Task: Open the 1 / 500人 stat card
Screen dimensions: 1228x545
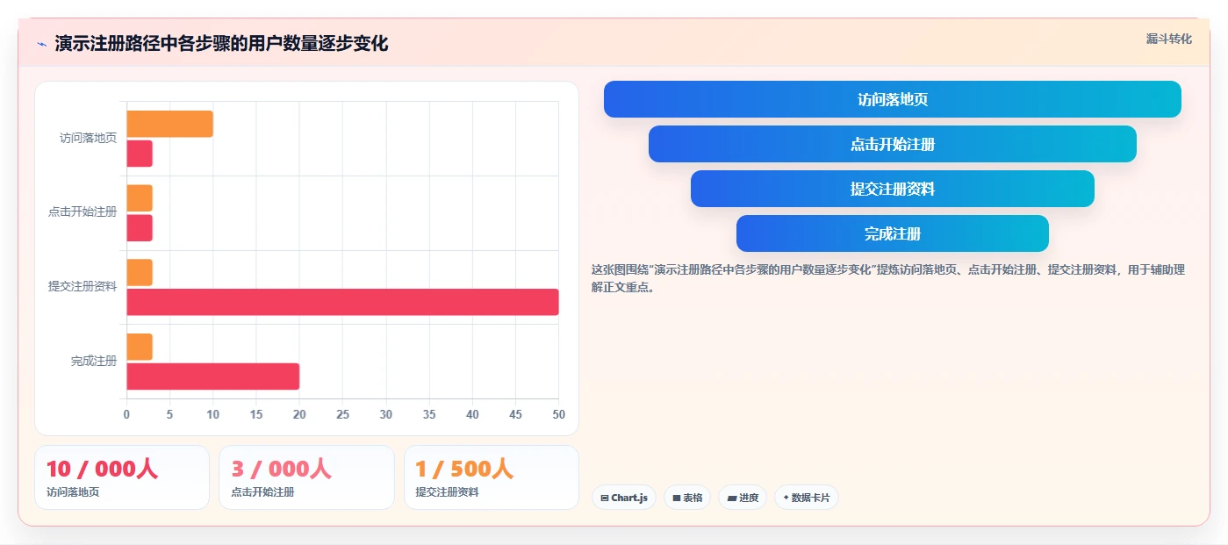Action: coord(492,477)
